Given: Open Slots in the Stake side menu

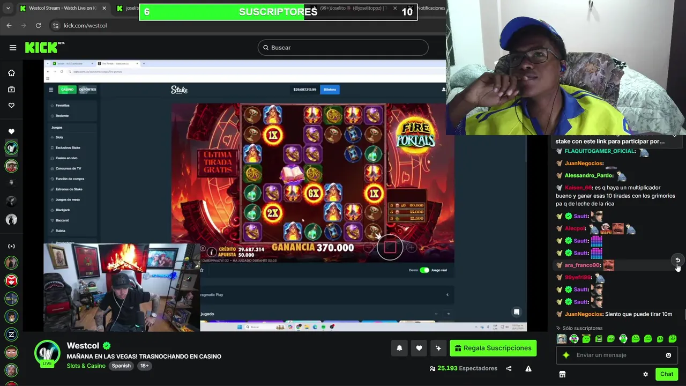Looking at the screenshot, I should 59,137.
